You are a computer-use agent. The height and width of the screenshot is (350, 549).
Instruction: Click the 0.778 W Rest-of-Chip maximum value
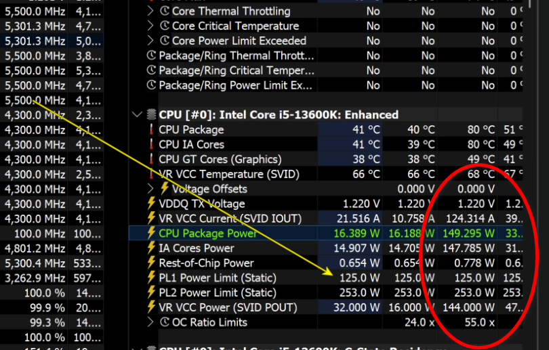coord(474,263)
